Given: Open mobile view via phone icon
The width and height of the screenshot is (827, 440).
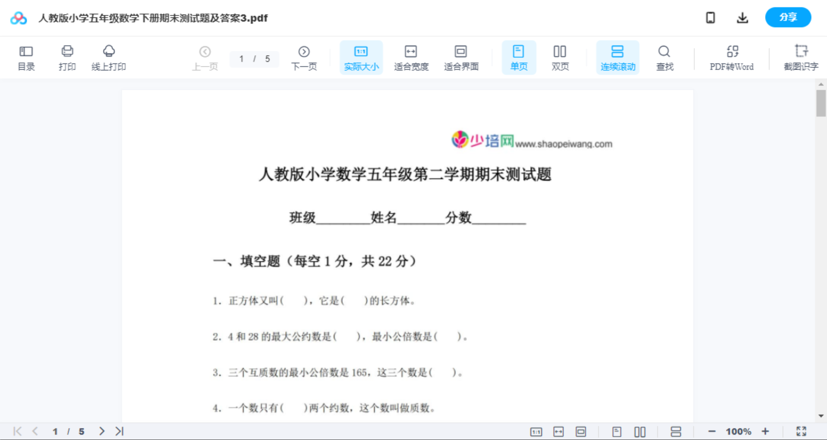Looking at the screenshot, I should [x=710, y=17].
